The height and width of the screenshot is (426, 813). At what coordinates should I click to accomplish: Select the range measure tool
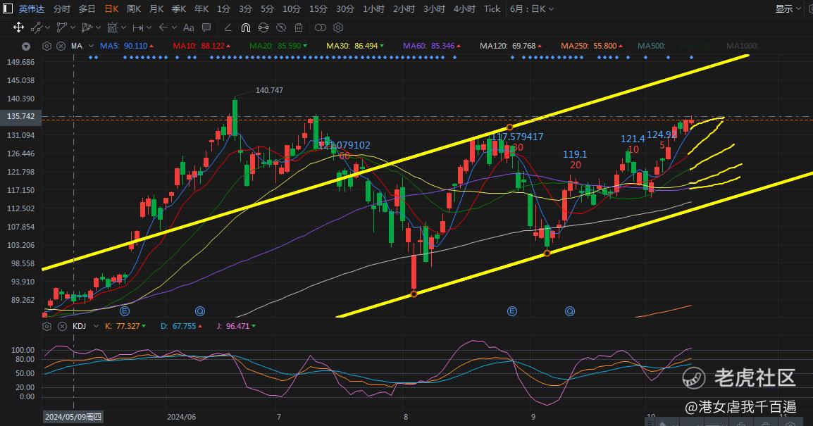[138, 27]
